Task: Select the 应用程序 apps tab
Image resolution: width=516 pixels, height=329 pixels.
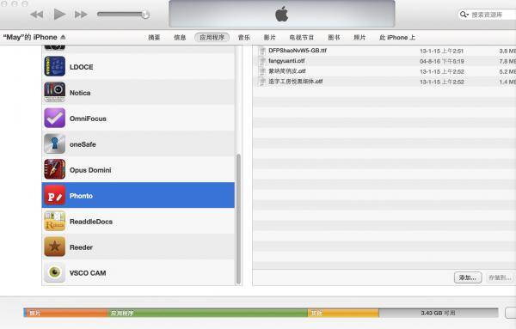Action: 212,38
